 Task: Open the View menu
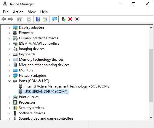(32, 12)
